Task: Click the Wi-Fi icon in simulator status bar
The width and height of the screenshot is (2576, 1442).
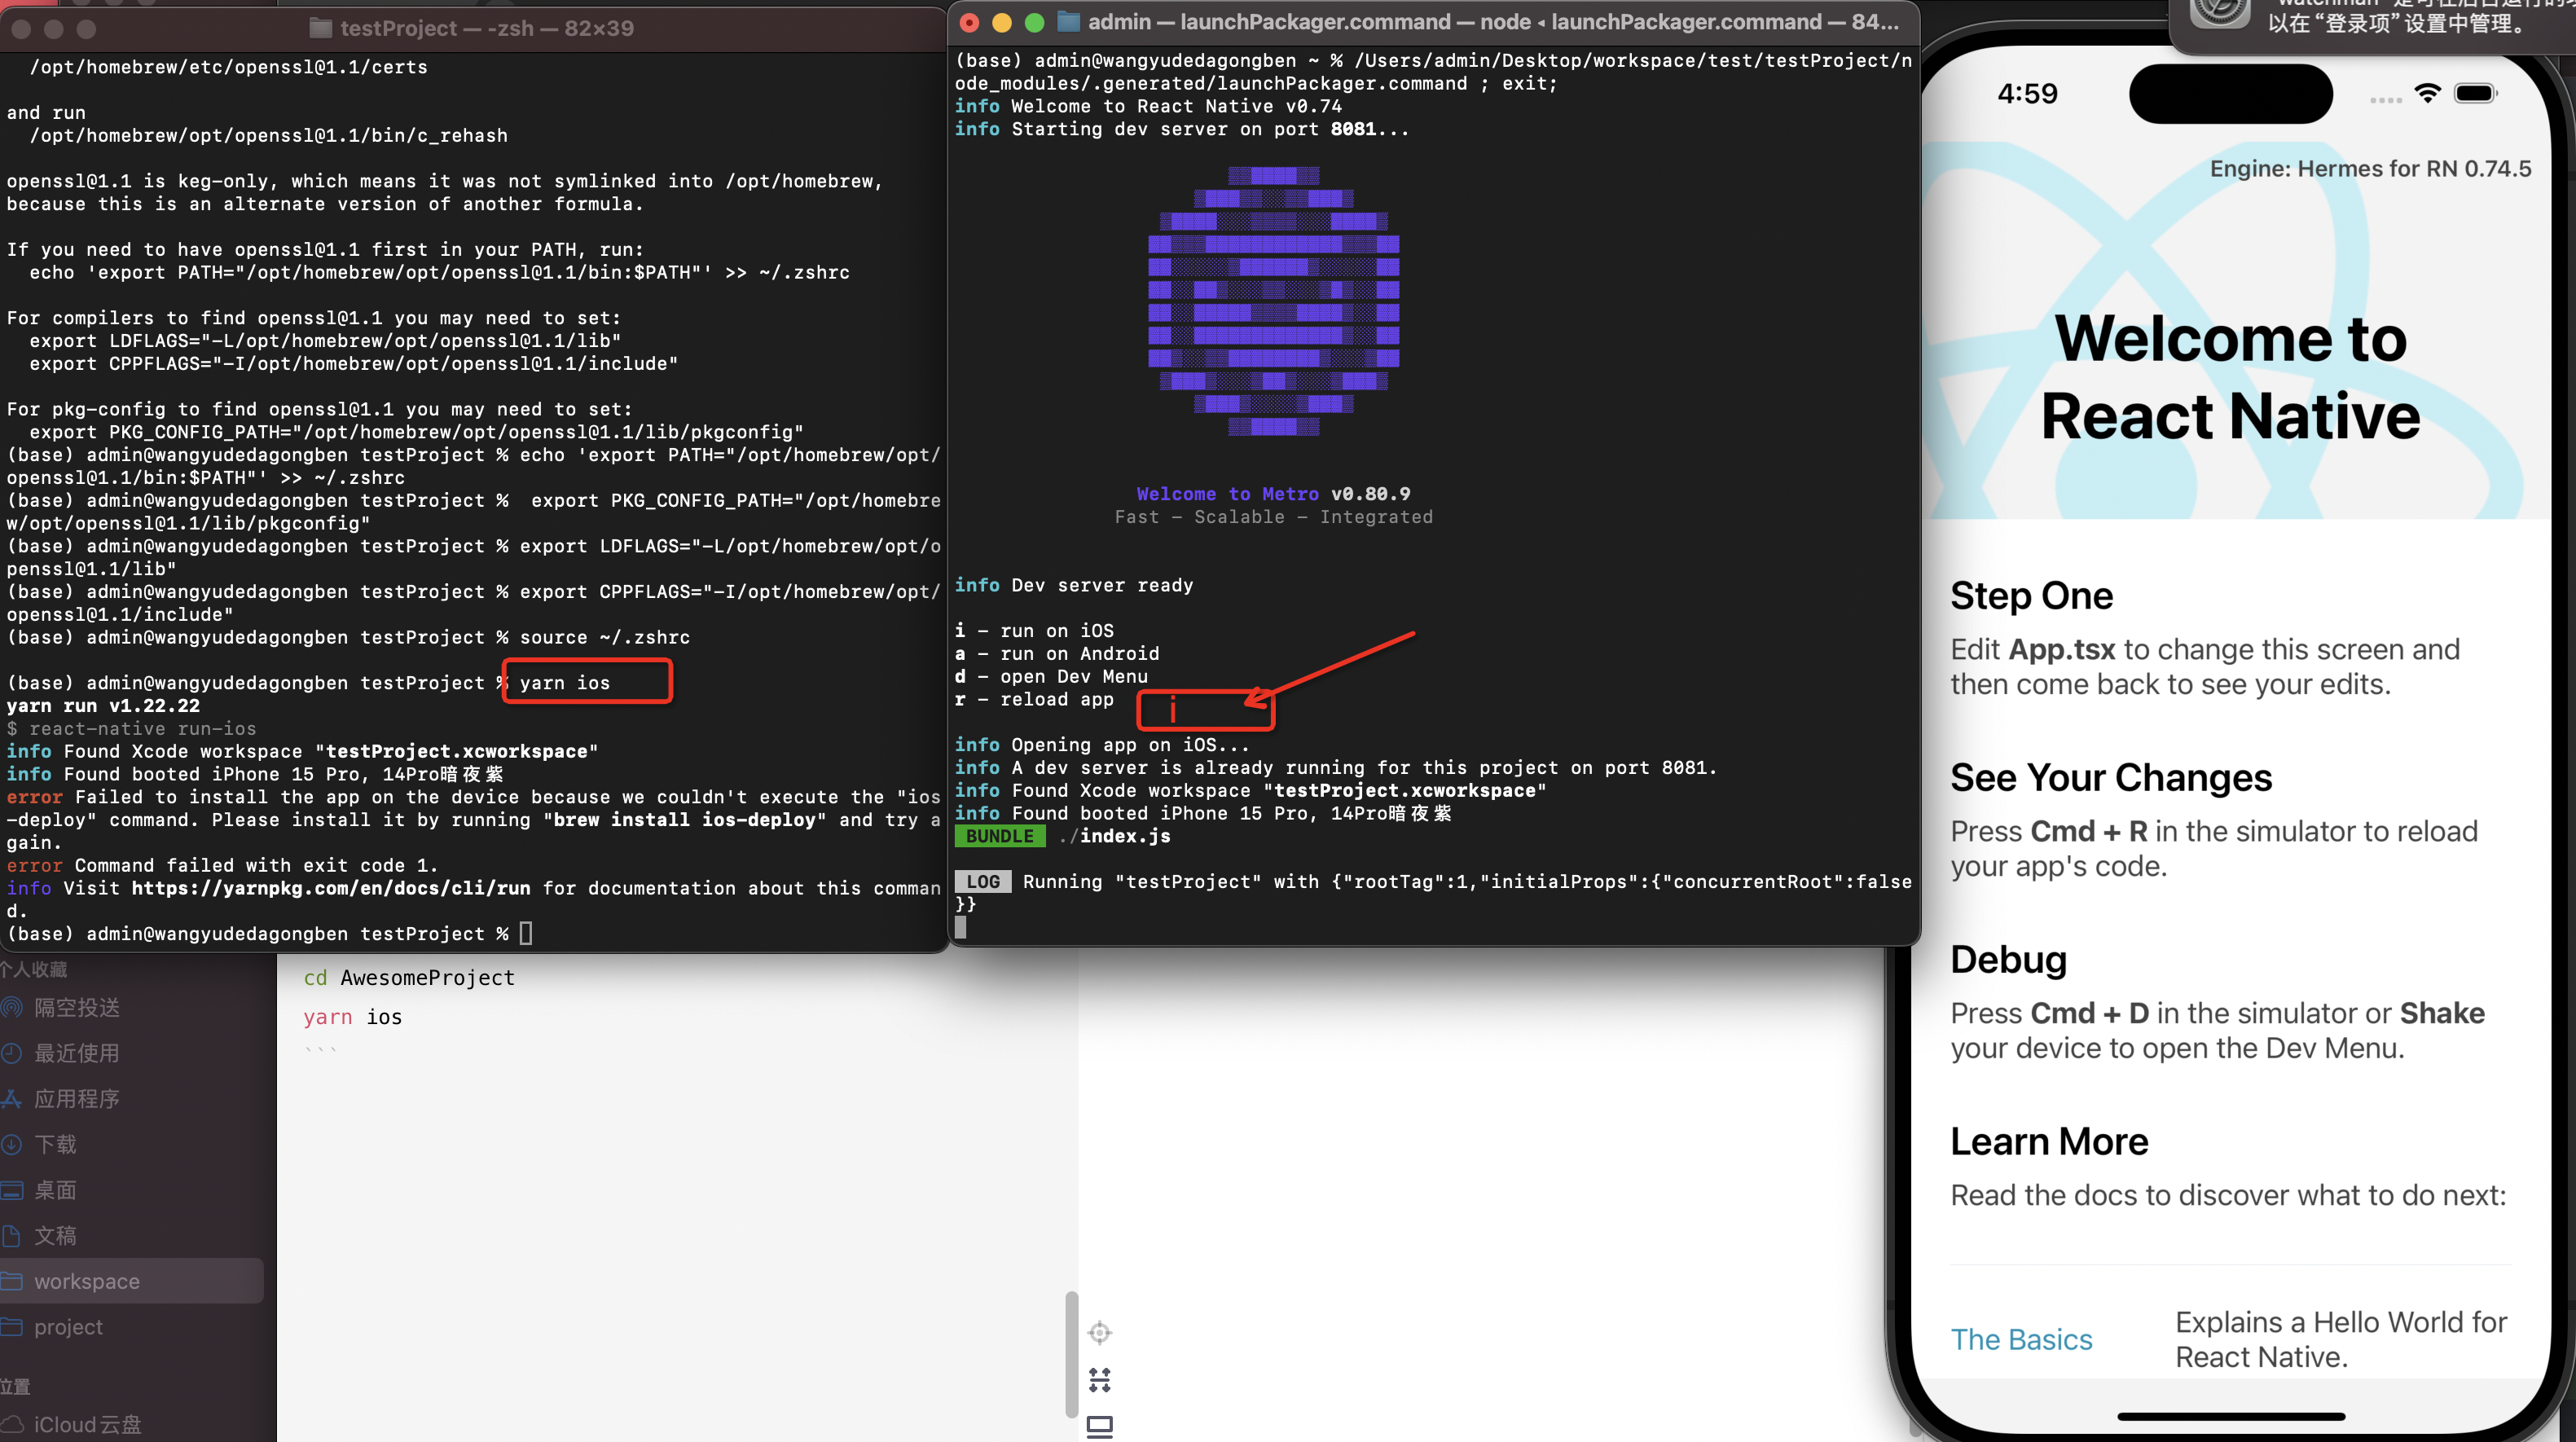Action: pos(2427,93)
